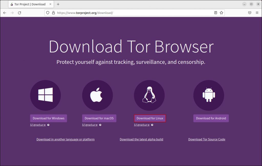Screen dimensions: 262x166
Task: Click the macOS Signature link
Action: pyautogui.click(x=90, y=125)
